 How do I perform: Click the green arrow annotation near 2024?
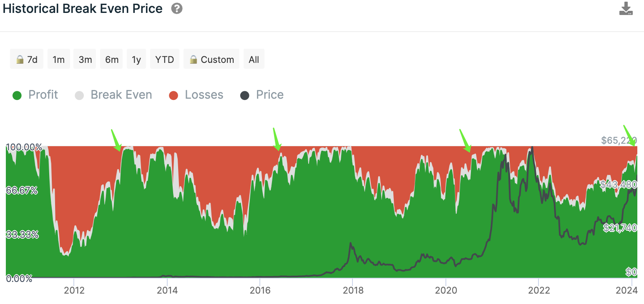[x=629, y=136]
